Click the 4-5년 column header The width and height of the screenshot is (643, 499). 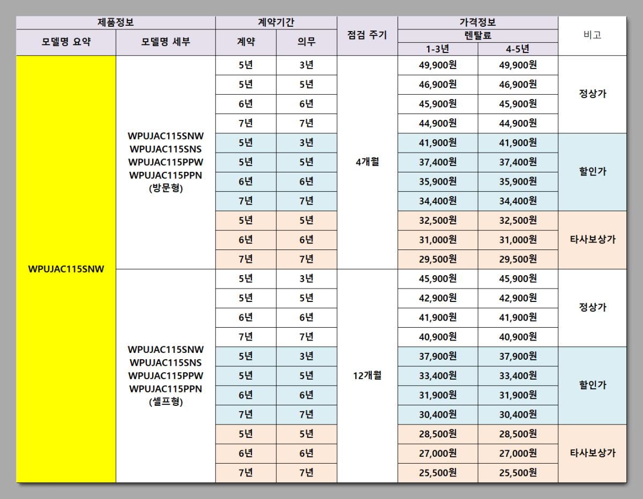pyautogui.click(x=518, y=49)
